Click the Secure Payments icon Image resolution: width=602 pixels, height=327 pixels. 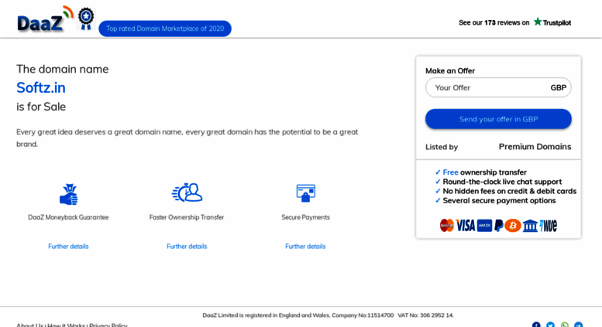point(305,193)
